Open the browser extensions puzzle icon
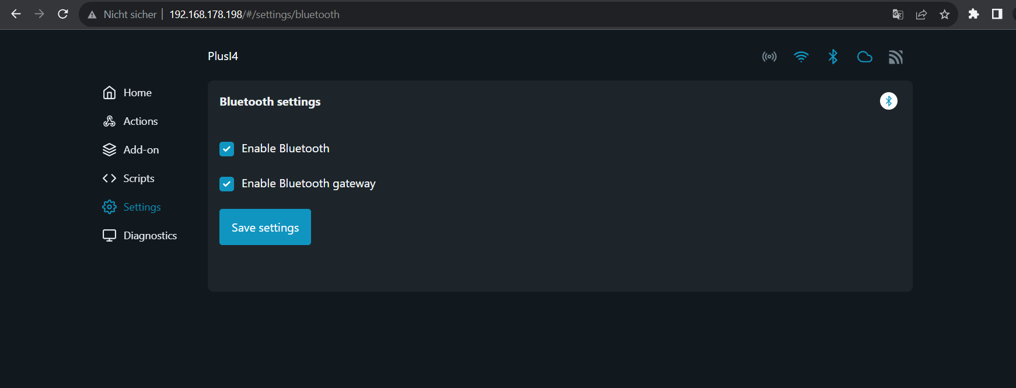The image size is (1016, 388). coord(973,14)
